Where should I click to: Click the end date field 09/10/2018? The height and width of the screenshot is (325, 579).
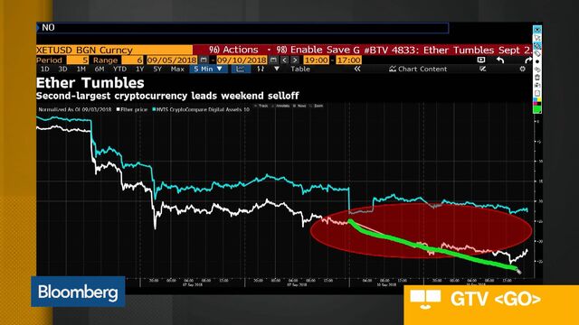point(242,60)
